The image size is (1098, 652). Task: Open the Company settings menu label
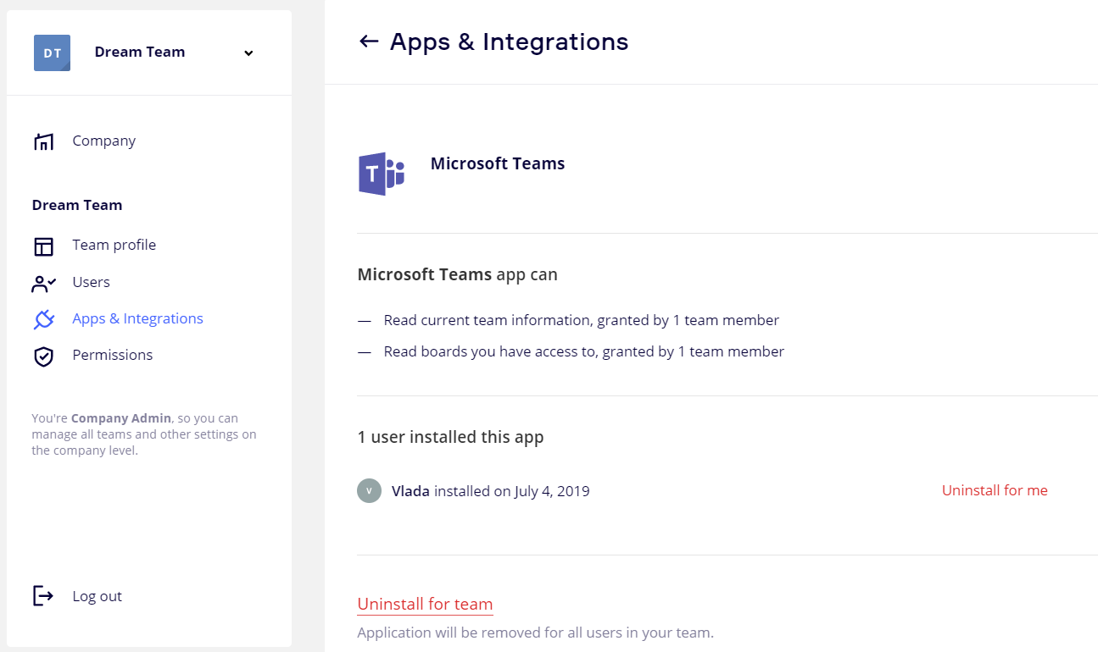coord(103,141)
